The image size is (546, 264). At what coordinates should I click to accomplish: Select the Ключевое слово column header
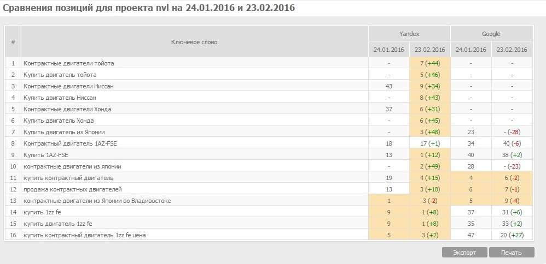coord(194,41)
